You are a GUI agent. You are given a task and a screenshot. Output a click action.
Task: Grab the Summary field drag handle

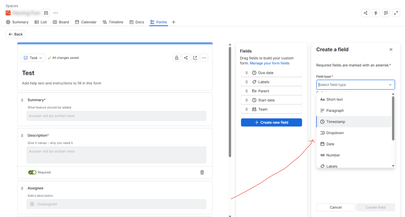tap(22, 100)
